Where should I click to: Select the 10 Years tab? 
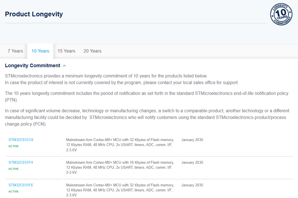[40, 51]
